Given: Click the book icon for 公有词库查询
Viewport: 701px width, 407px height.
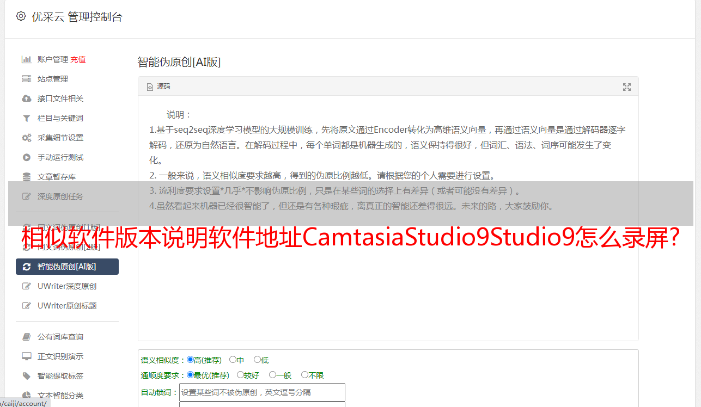Looking at the screenshot, I should pyautogui.click(x=26, y=337).
